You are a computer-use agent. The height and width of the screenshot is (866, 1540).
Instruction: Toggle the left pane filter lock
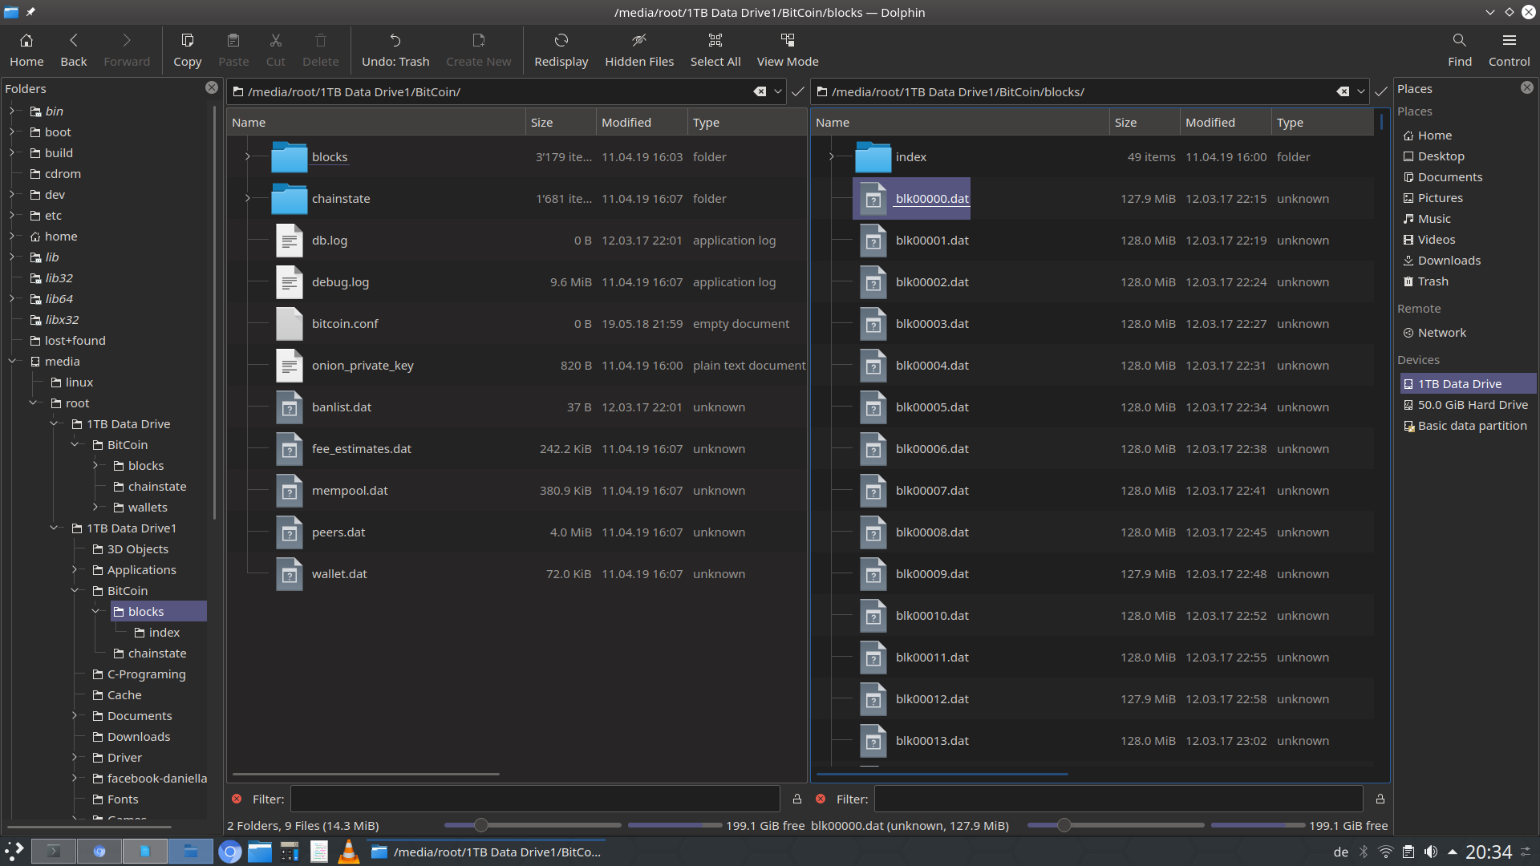(x=797, y=799)
